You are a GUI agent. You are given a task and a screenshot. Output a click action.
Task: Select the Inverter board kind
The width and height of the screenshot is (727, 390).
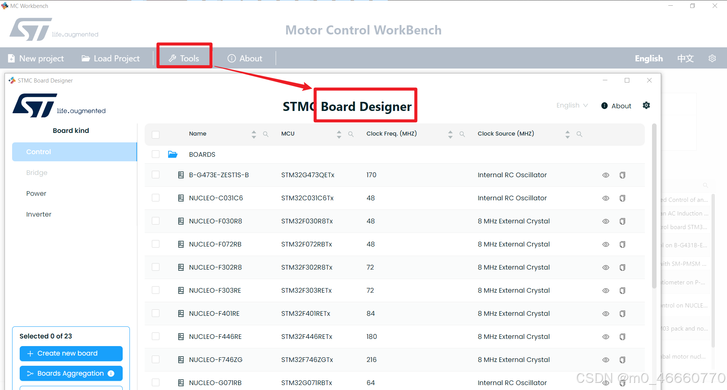74,214
